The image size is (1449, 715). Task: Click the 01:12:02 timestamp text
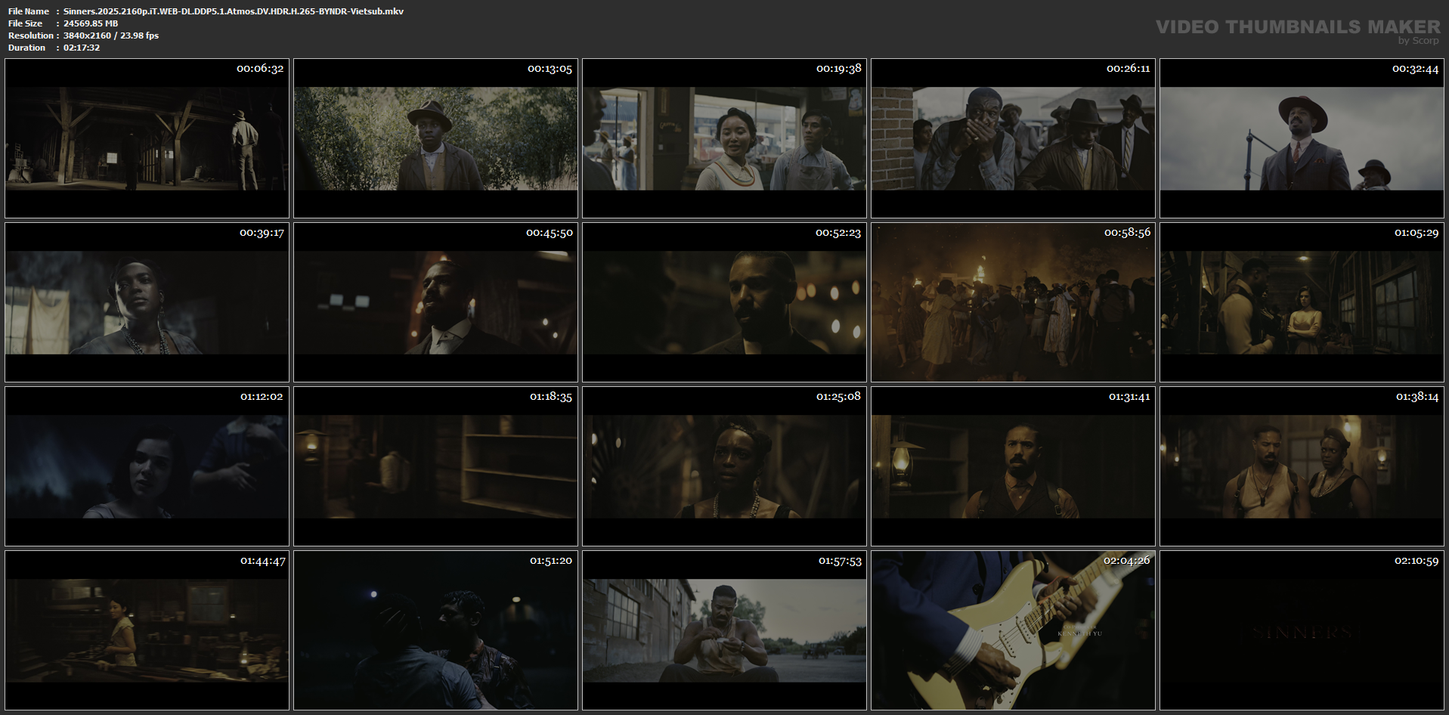262,397
